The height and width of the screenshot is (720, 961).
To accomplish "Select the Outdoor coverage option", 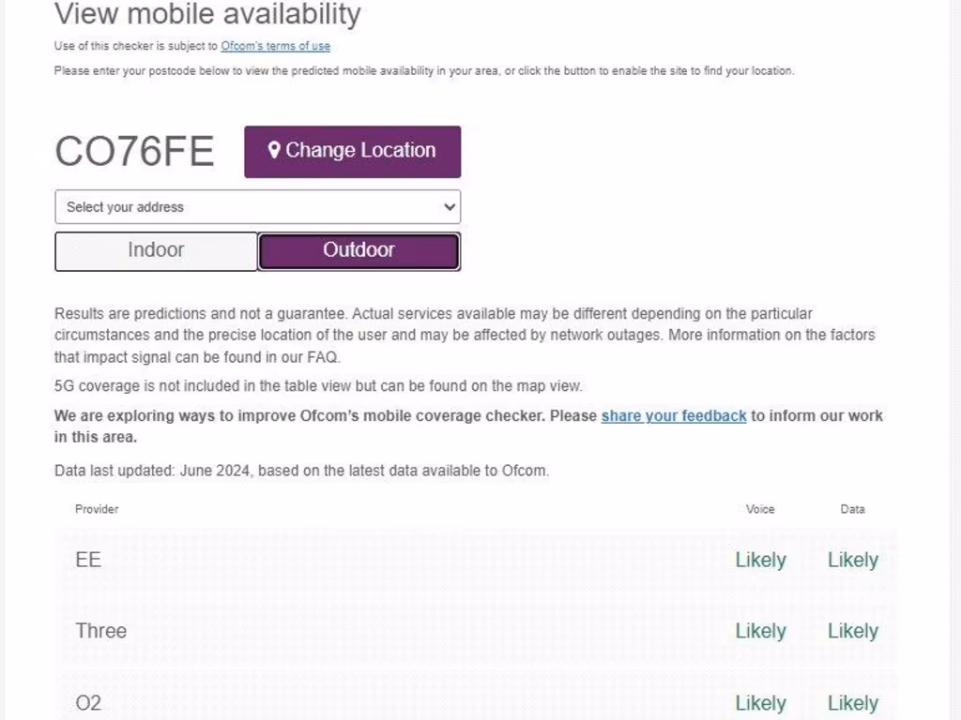I will (x=358, y=250).
